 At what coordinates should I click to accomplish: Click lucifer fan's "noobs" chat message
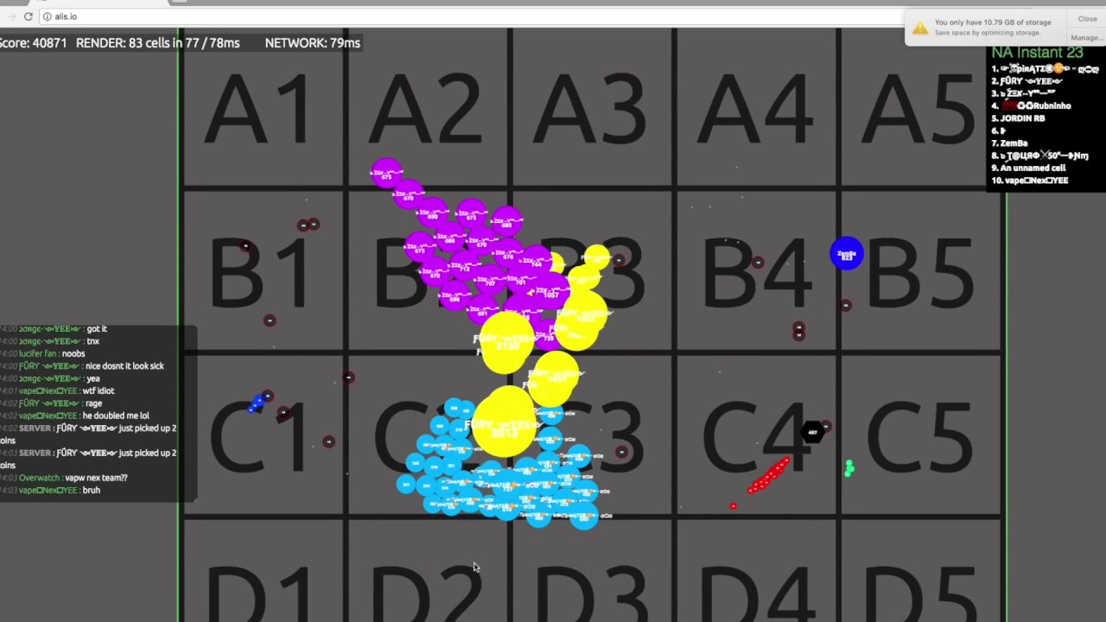click(73, 353)
